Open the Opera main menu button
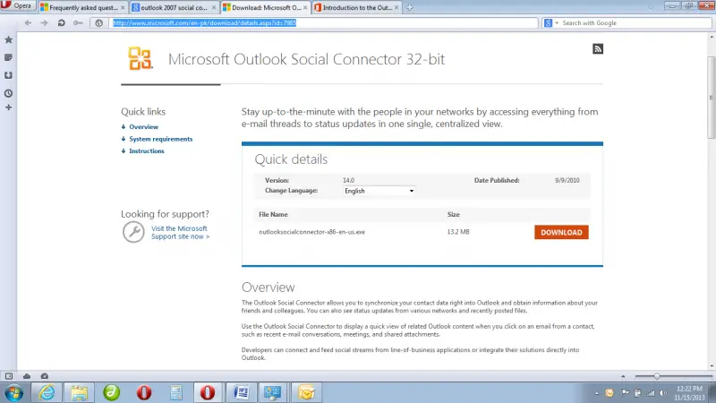 point(17,6)
